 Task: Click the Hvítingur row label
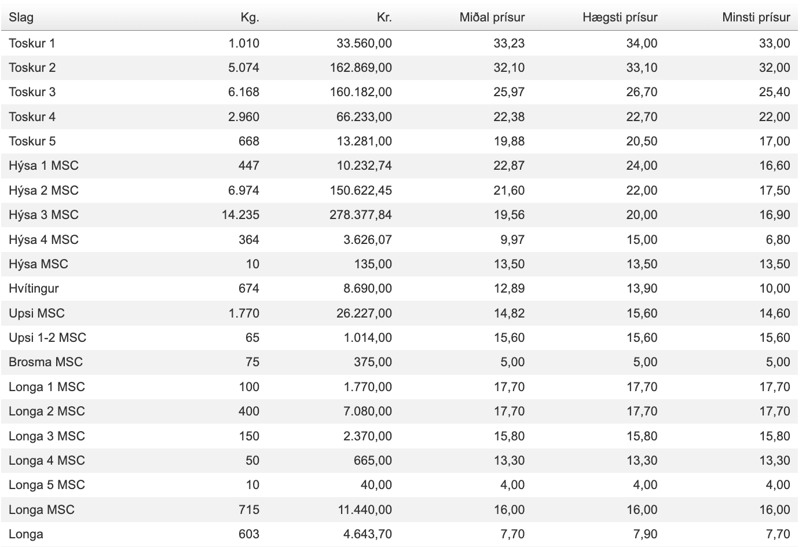click(x=34, y=289)
